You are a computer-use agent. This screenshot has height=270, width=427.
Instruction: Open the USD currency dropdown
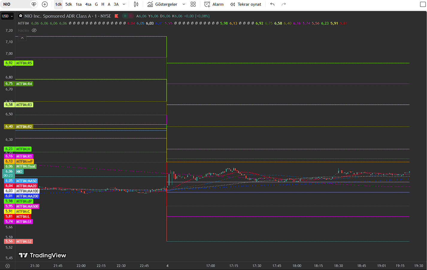click(x=7, y=16)
